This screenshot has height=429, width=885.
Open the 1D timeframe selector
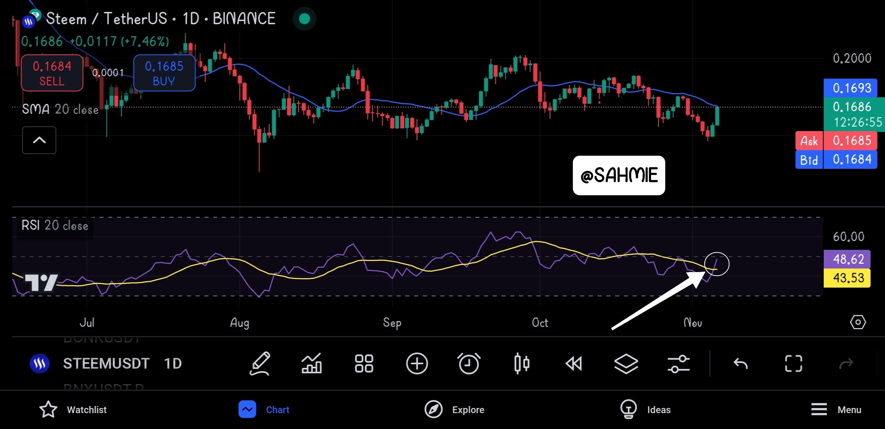[x=173, y=363]
